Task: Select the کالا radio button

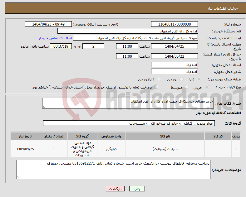Action: click(199, 79)
